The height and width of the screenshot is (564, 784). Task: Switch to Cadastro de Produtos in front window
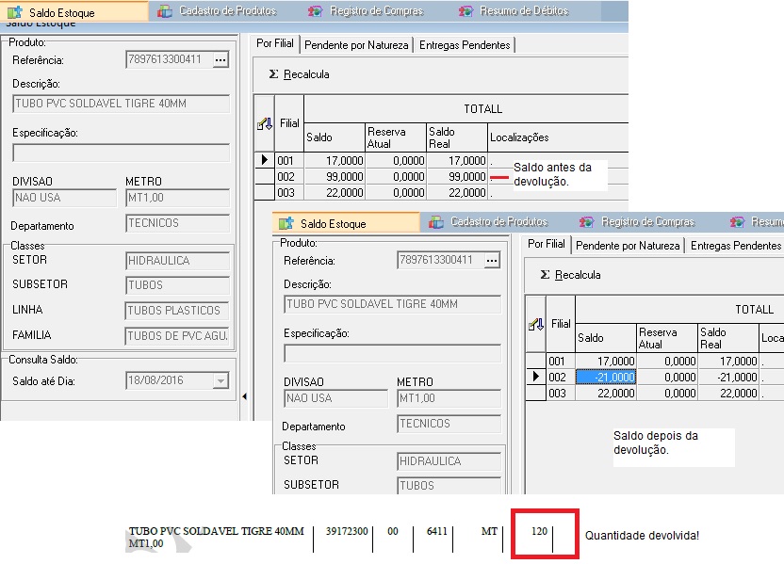pos(488,222)
